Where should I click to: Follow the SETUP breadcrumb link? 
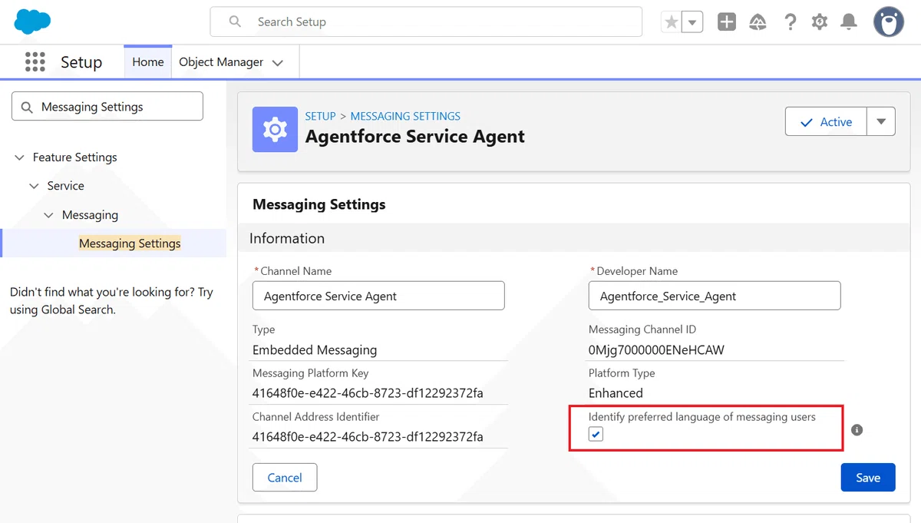click(320, 116)
